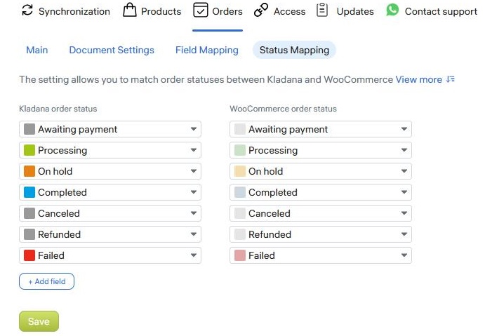Open WooCommerce Awaiting payment dropdown
Viewport: 485px width, 336px height.
321,129
